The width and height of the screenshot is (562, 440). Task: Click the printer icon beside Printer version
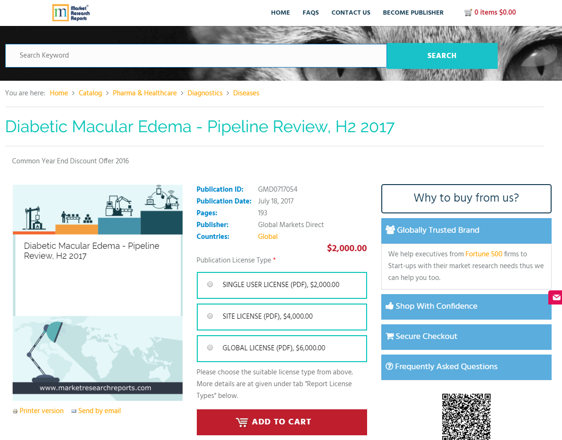15,411
